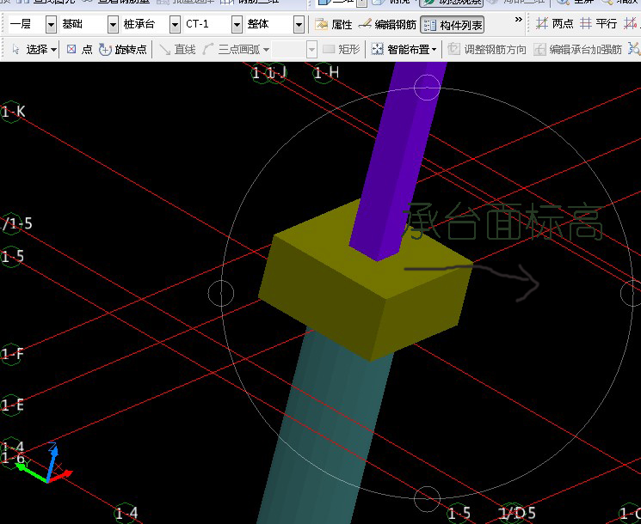Click the left orbit circle handle

click(221, 293)
